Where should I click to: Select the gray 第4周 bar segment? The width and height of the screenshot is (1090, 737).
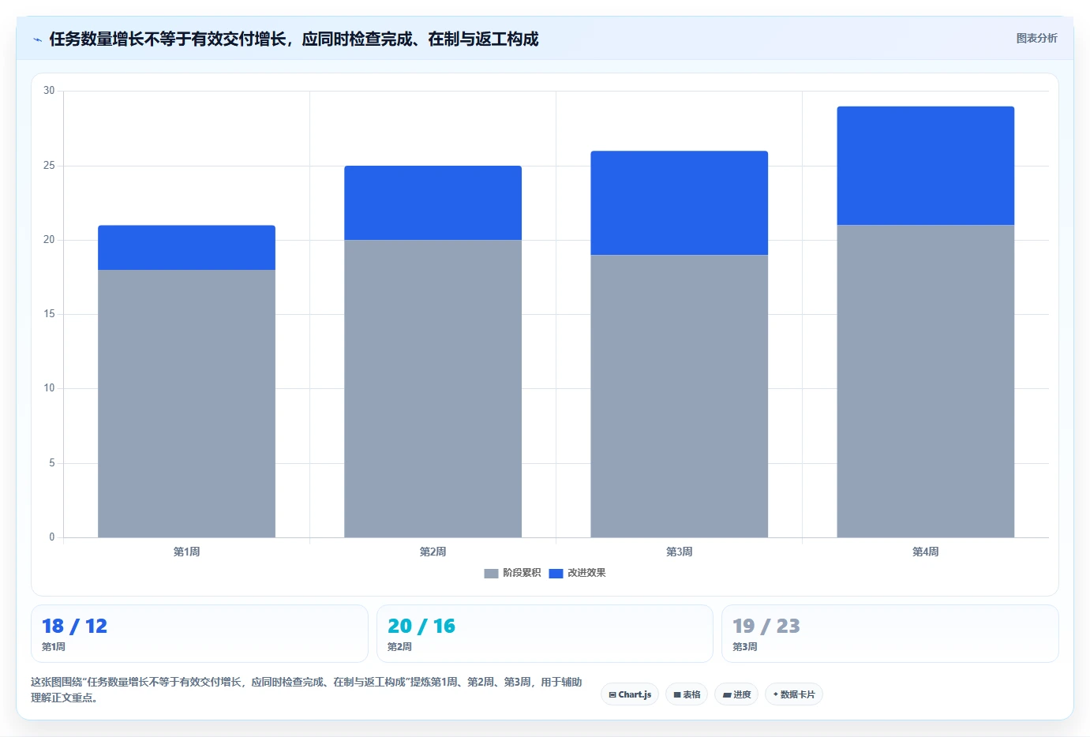(x=925, y=381)
